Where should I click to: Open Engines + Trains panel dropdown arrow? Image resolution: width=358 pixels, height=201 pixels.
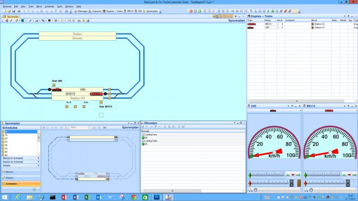coord(345,16)
